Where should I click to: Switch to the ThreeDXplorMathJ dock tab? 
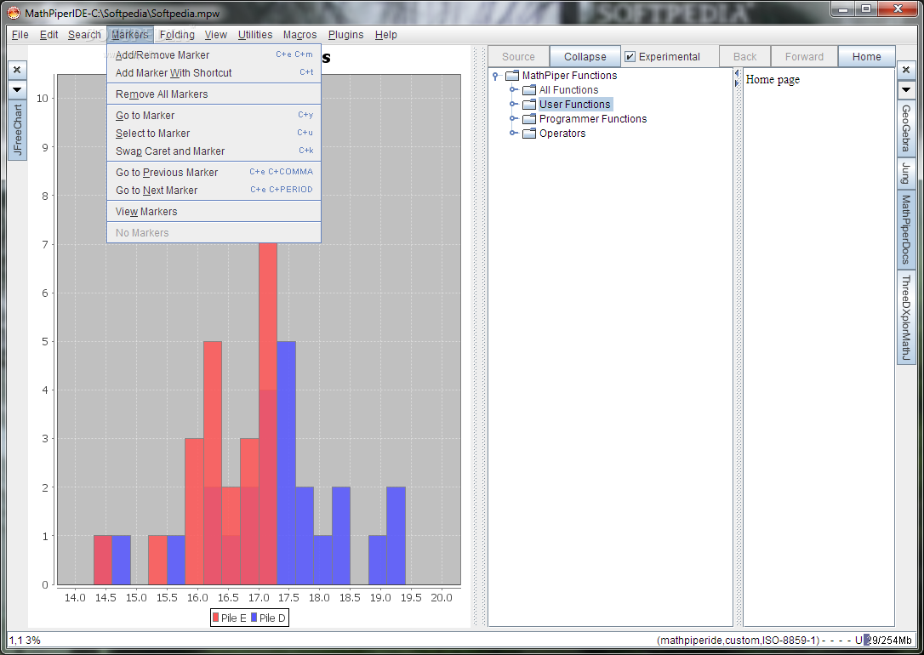906,317
